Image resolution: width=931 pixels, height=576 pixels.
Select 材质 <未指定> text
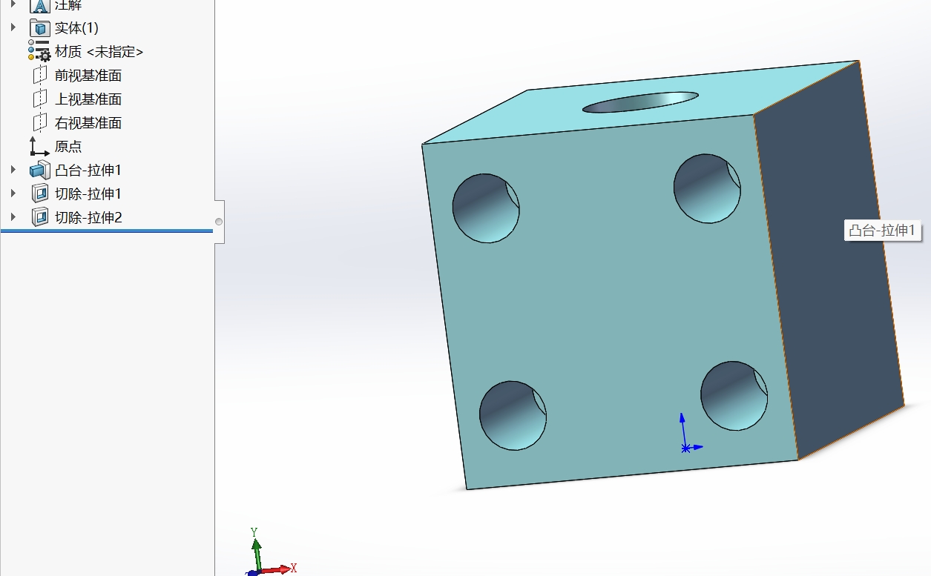(x=99, y=52)
